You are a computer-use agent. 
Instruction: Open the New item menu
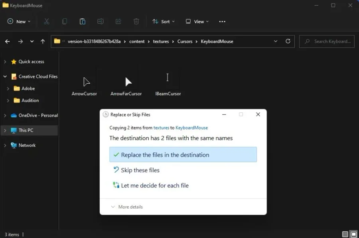[x=19, y=22]
